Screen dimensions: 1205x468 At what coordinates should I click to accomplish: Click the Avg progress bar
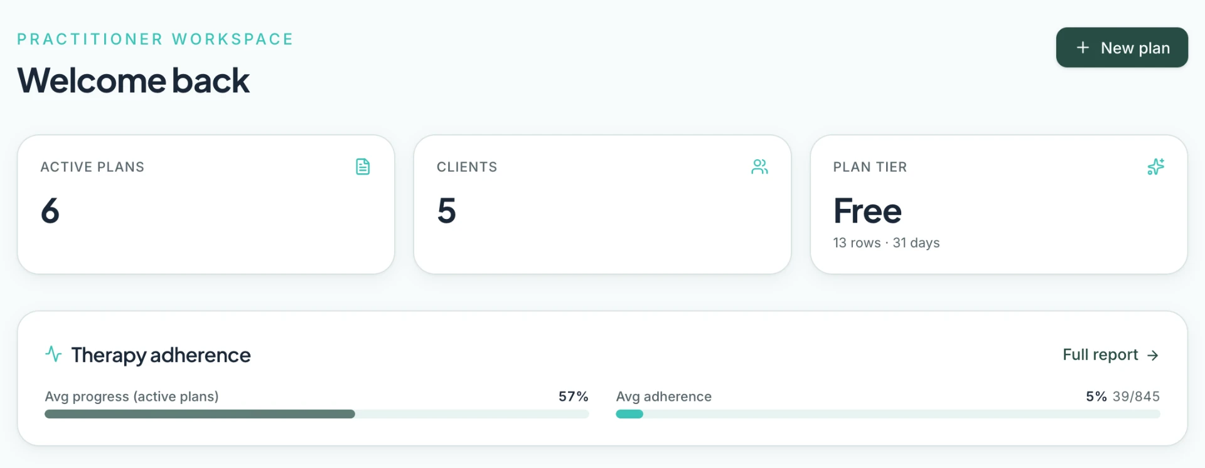click(x=317, y=414)
